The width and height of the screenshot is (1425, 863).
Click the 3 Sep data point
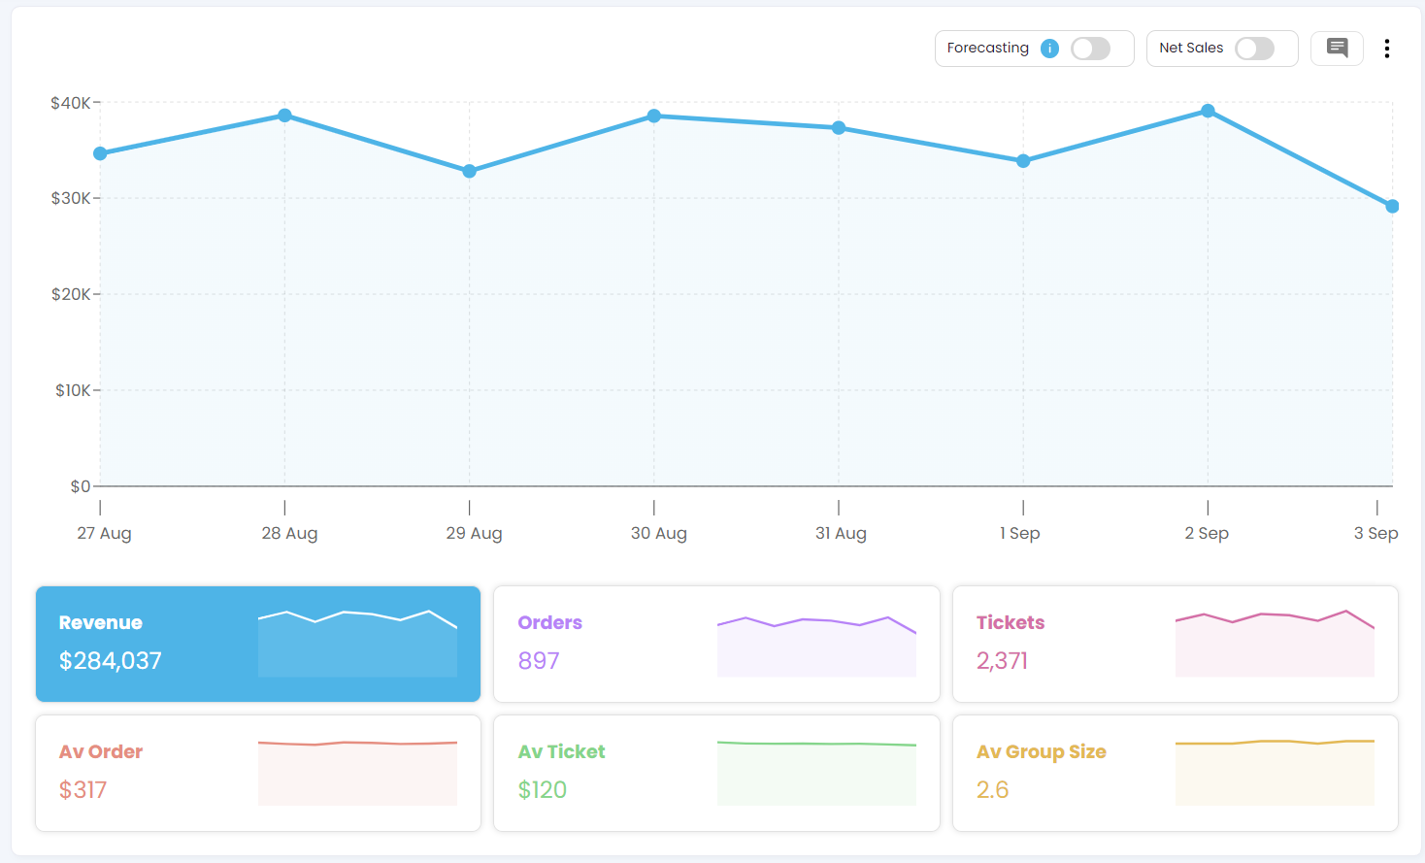click(x=1392, y=206)
